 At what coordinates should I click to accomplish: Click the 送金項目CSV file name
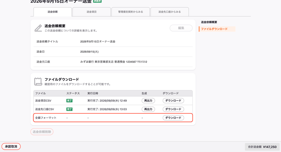pyautogui.click(x=43, y=100)
